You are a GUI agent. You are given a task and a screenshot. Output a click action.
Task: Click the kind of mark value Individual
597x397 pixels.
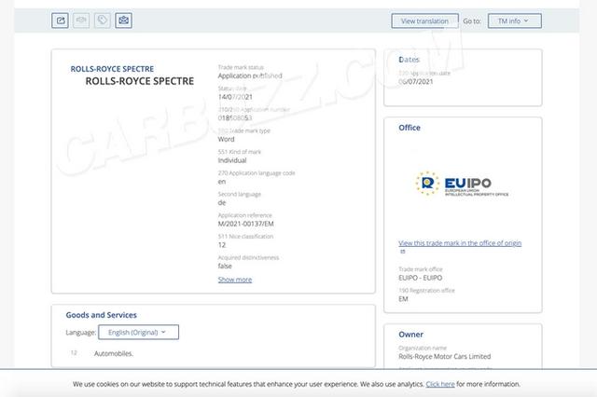(x=232, y=160)
